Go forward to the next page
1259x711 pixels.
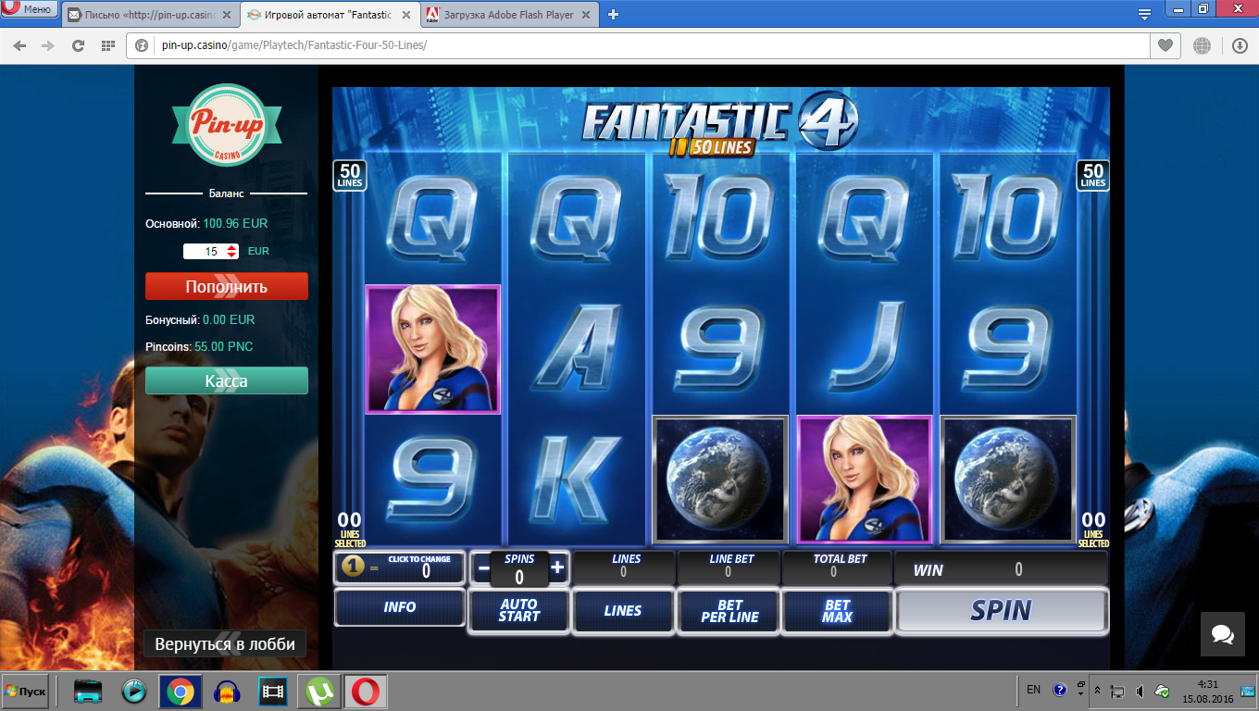[x=48, y=45]
